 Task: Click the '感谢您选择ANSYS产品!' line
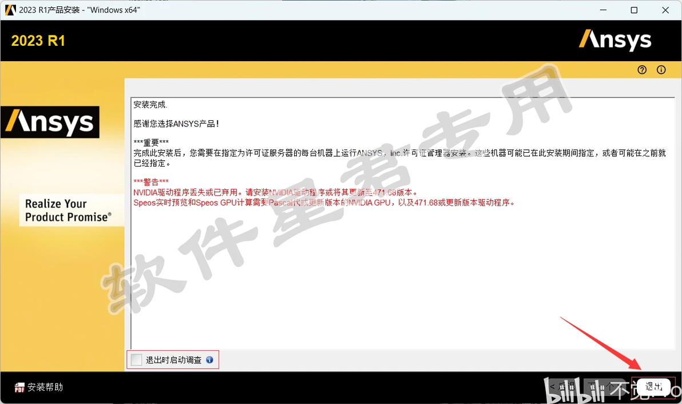pos(176,124)
